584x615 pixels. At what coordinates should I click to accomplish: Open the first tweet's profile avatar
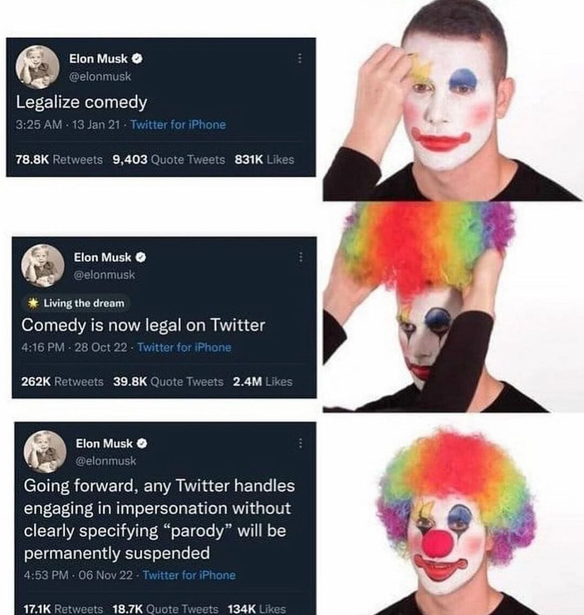click(x=37, y=67)
